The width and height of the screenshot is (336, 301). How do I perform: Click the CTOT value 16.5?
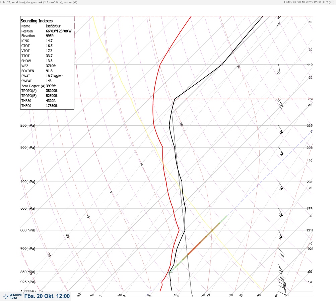coord(49,46)
